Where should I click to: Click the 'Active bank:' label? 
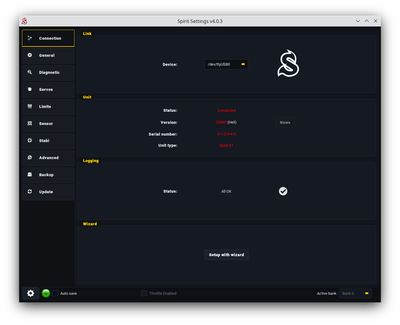pos(327,293)
